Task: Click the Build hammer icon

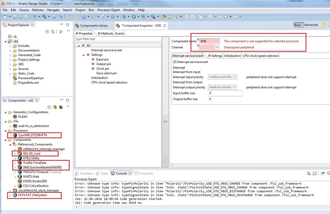Action: [44, 16]
